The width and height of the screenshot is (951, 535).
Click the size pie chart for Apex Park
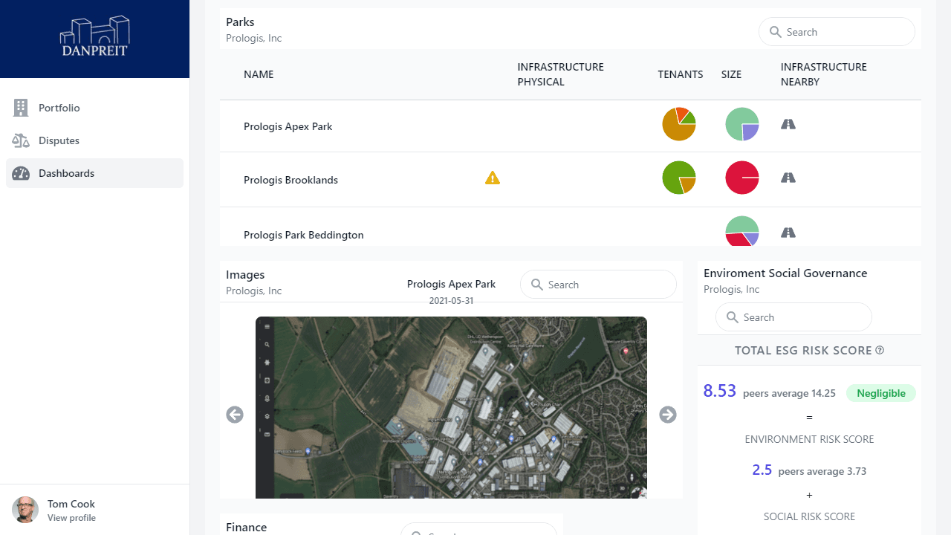pyautogui.click(x=742, y=124)
